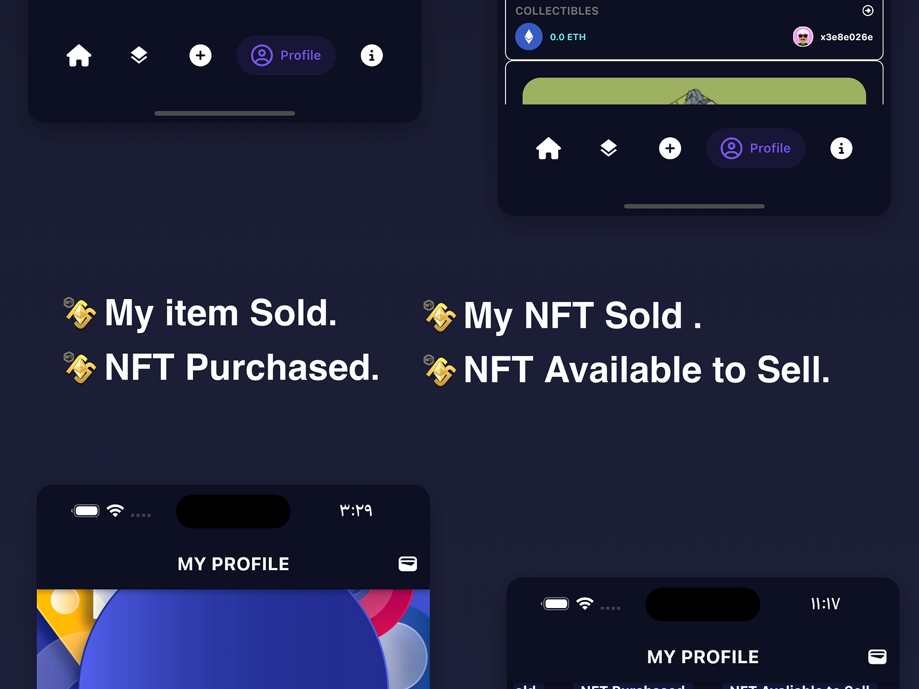Tap the Collections stack icon in the right navbar
Image resolution: width=919 pixels, height=689 pixels.
[609, 148]
